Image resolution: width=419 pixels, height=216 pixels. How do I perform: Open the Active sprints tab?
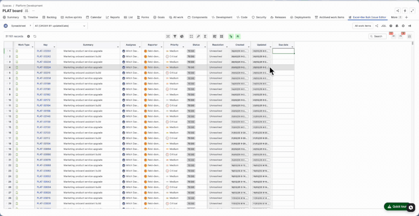click(x=71, y=17)
